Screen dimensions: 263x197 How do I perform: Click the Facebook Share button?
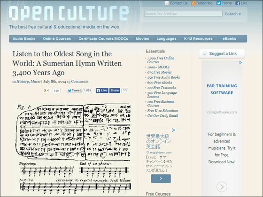pyautogui.click(x=115, y=91)
